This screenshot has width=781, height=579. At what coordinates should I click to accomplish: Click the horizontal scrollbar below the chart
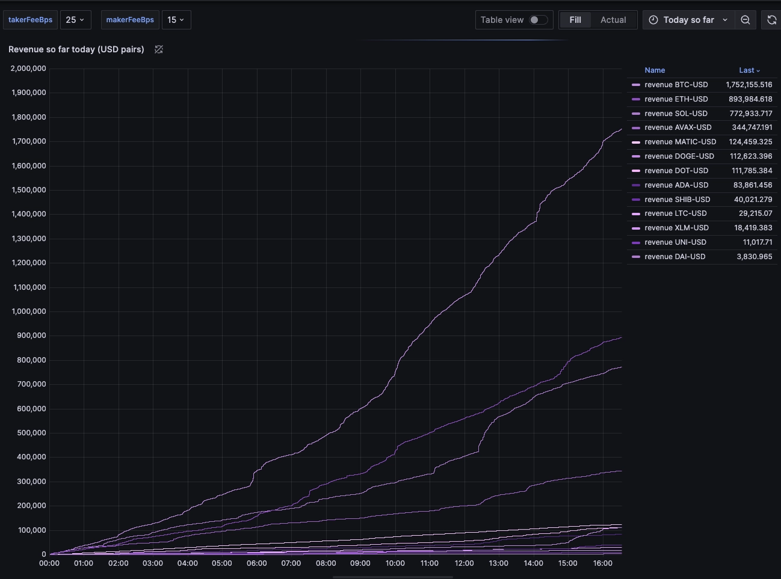[x=392, y=577]
